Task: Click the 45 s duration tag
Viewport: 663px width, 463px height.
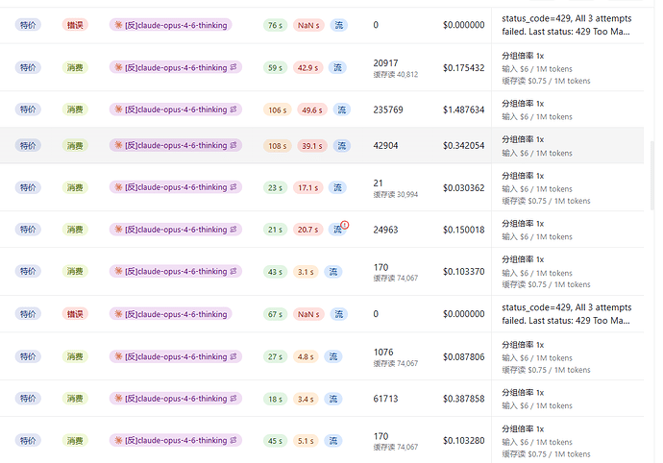Action: coord(275,441)
